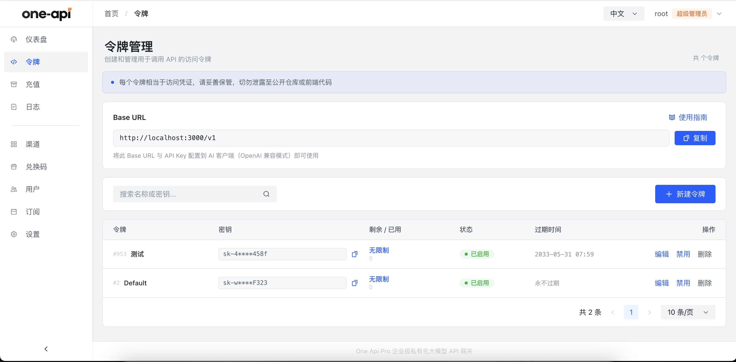736x362 pixels.
Task: Click the one-api logo
Action: tap(47, 14)
